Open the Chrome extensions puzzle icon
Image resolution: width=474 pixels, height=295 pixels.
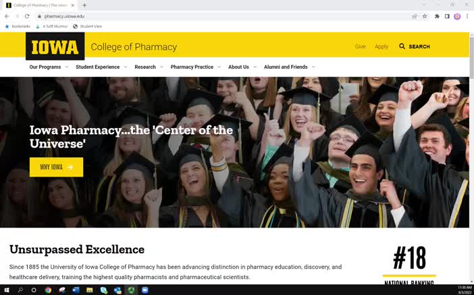pyautogui.click(x=437, y=16)
